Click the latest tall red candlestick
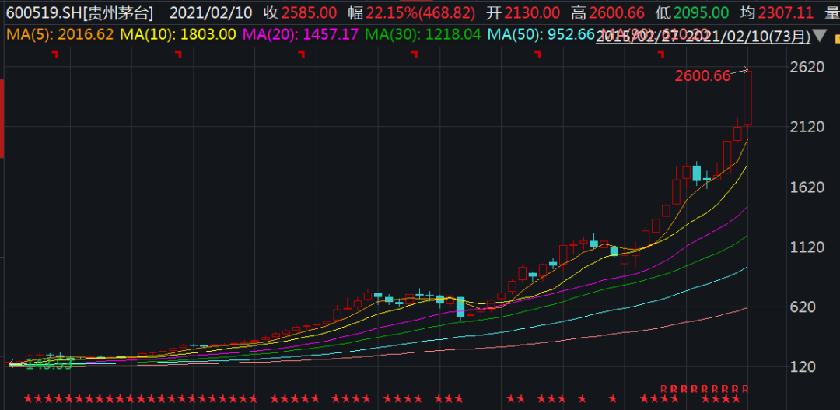The width and height of the screenshot is (840, 410). (x=748, y=98)
